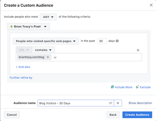
Task: Open the ANY criteria dropdown
Action: point(48,17)
